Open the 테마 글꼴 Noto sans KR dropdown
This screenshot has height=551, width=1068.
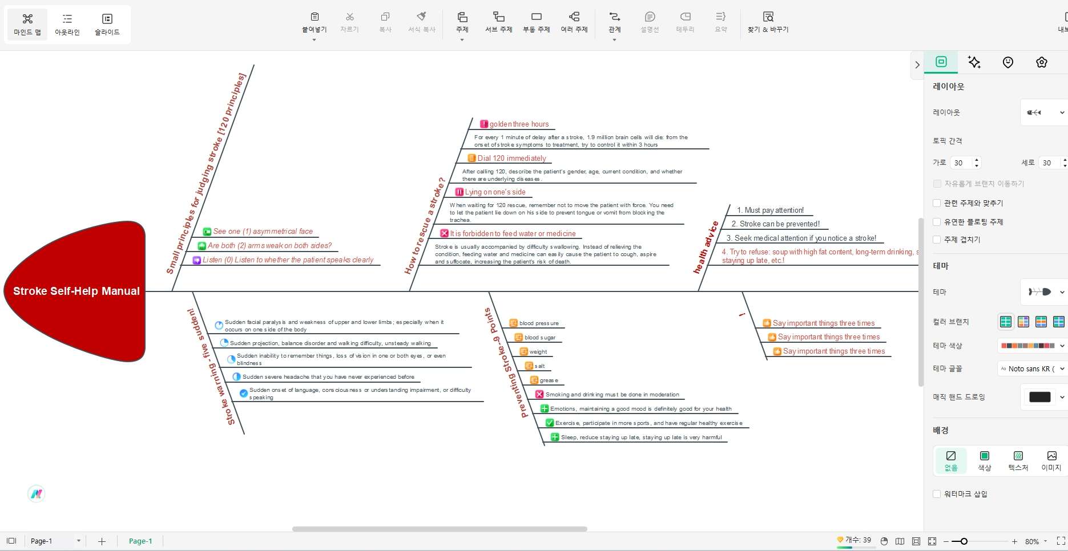click(x=1032, y=368)
